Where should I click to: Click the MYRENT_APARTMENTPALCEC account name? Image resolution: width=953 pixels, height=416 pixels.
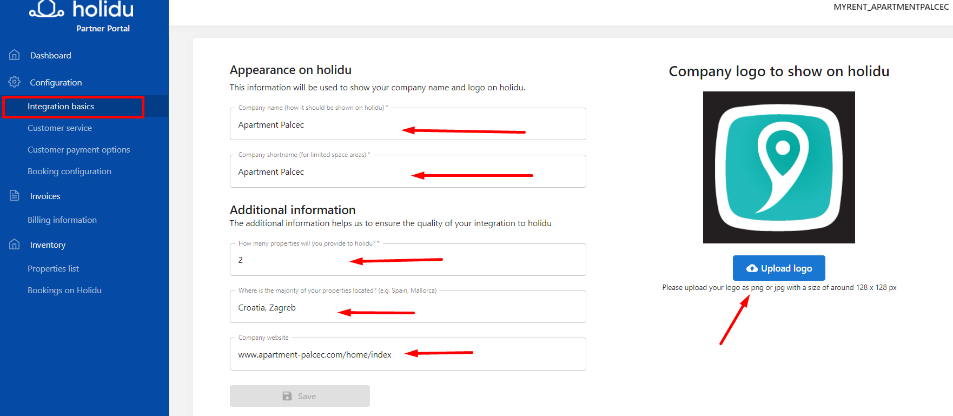[x=891, y=7]
